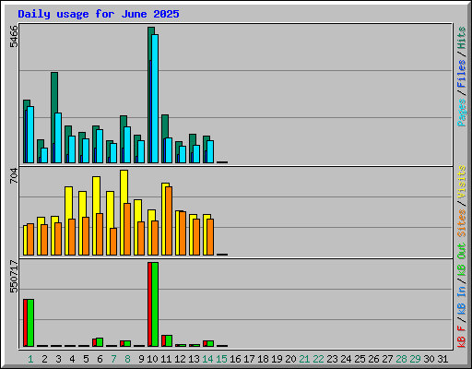Click the green kB Out bar for day 1
The height and width of the screenshot is (369, 472).
coord(30,323)
